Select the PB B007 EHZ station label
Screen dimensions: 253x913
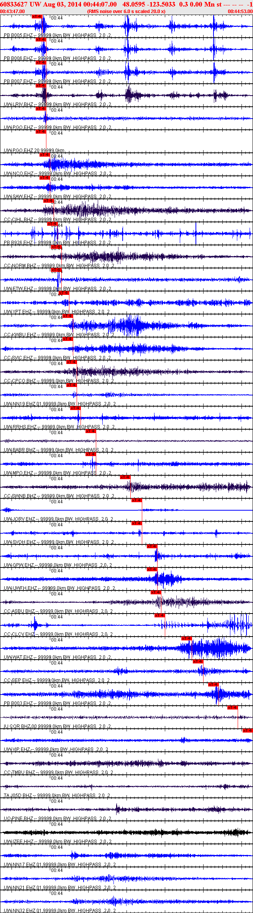pos(58,81)
